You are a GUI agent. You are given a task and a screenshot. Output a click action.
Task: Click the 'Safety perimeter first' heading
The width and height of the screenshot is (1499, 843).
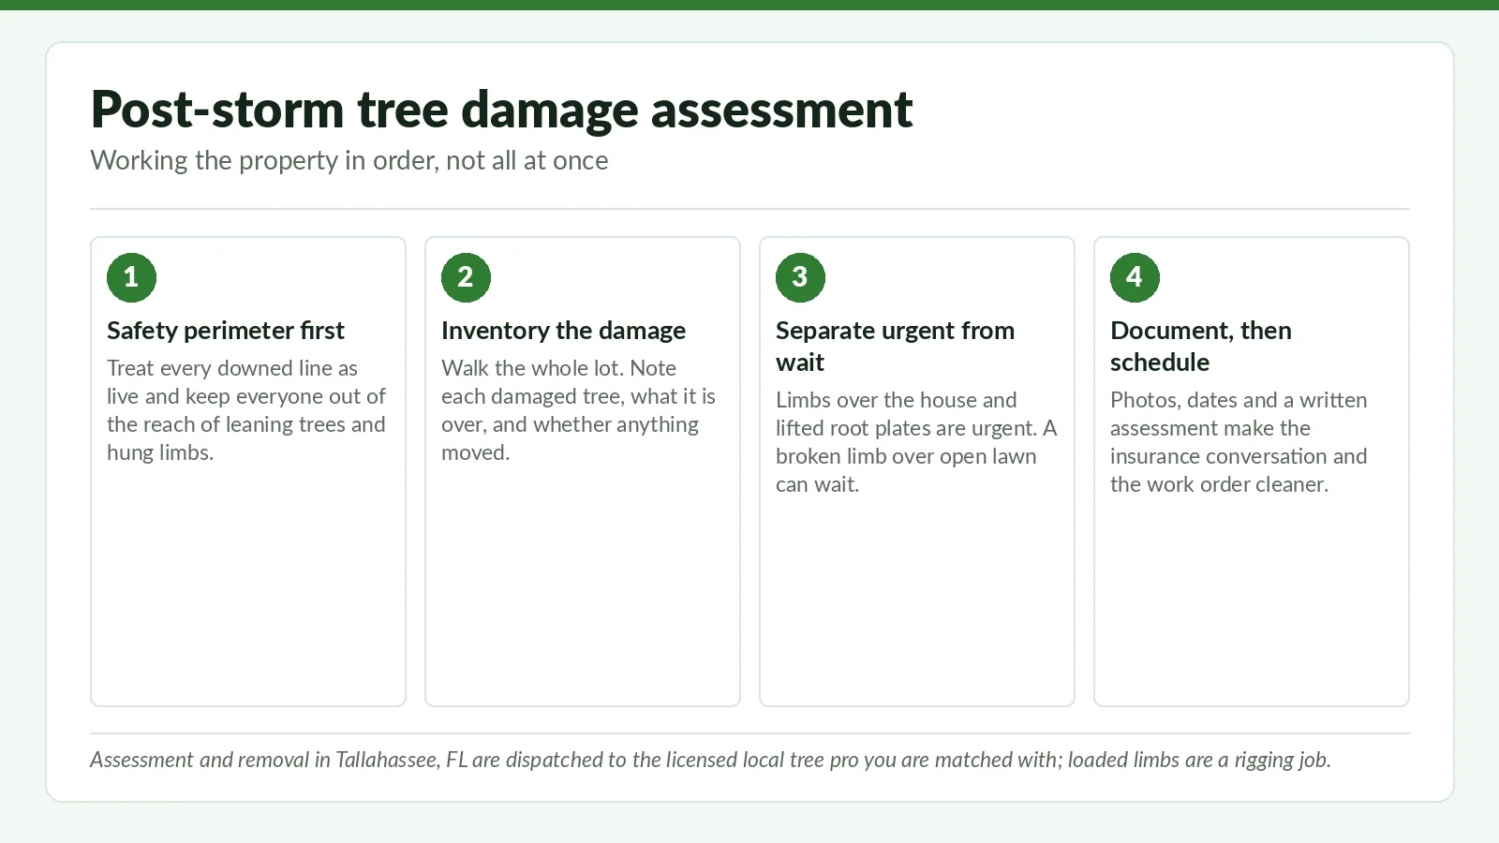(x=226, y=331)
